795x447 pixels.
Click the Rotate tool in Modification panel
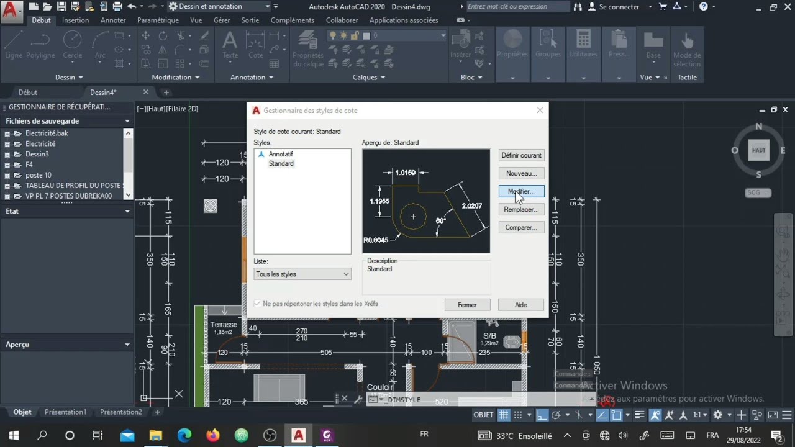point(163,36)
